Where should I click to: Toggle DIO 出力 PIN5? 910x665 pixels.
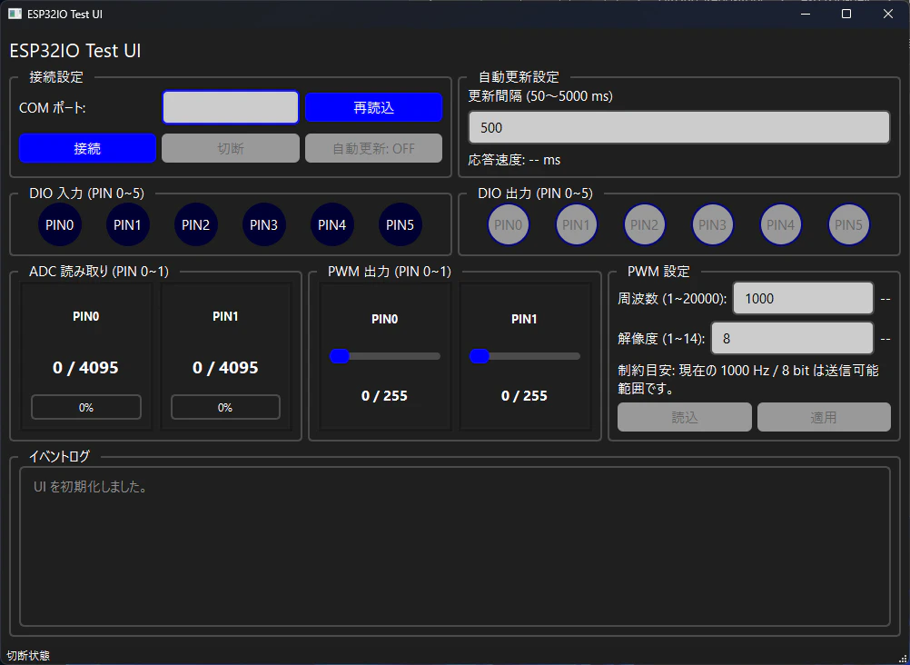tap(848, 224)
